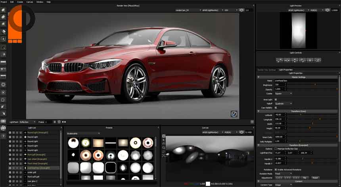Screen dimensions: 341x187
Task: Toggle visibility of rear glow 2 light
Action: click(10, 181)
